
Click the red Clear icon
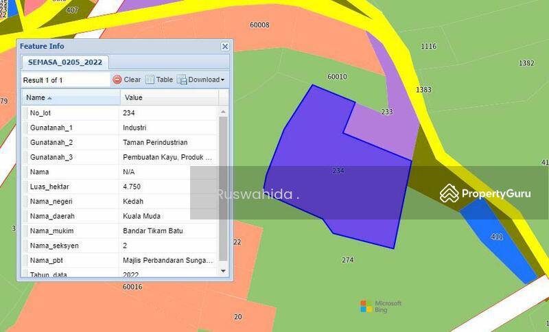coord(117,80)
